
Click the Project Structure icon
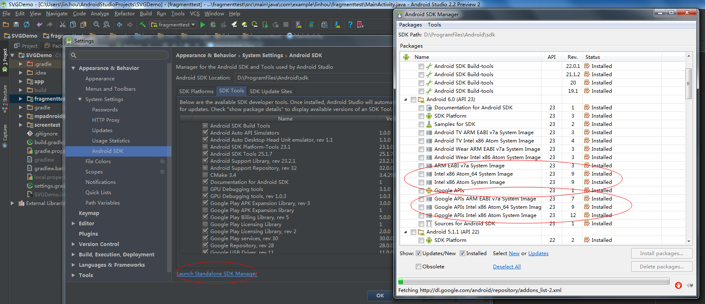click(x=324, y=24)
